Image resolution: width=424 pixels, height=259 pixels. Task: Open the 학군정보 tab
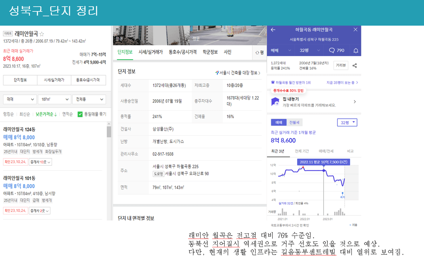coord(210,52)
